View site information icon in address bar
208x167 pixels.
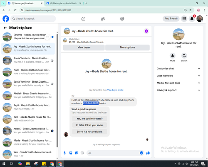(22, 10)
